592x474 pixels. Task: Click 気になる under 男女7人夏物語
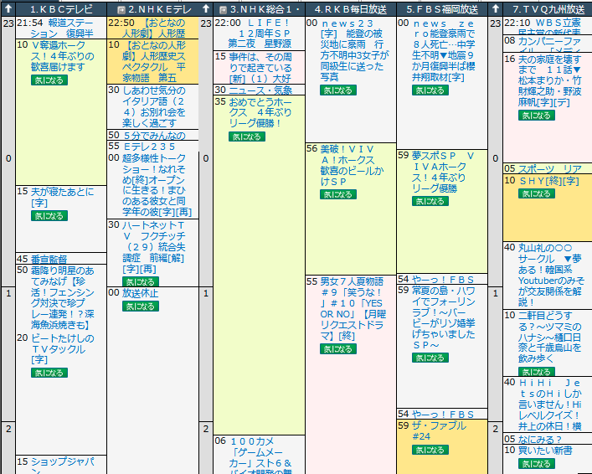pos(338,349)
